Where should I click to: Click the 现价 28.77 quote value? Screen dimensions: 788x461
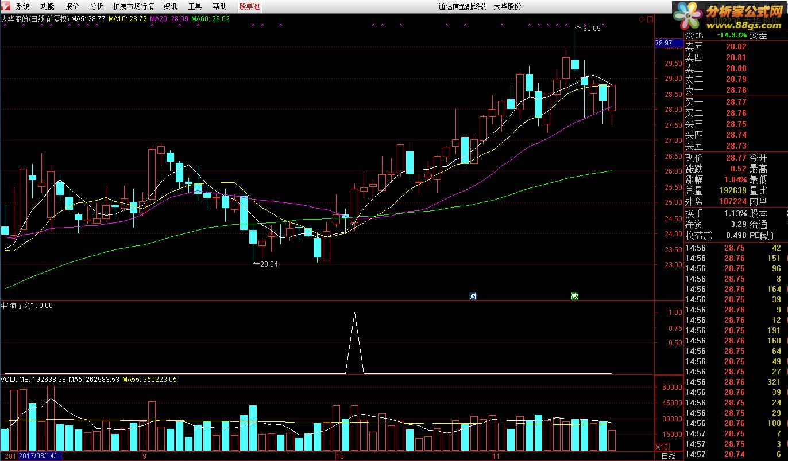pyautogui.click(x=736, y=158)
